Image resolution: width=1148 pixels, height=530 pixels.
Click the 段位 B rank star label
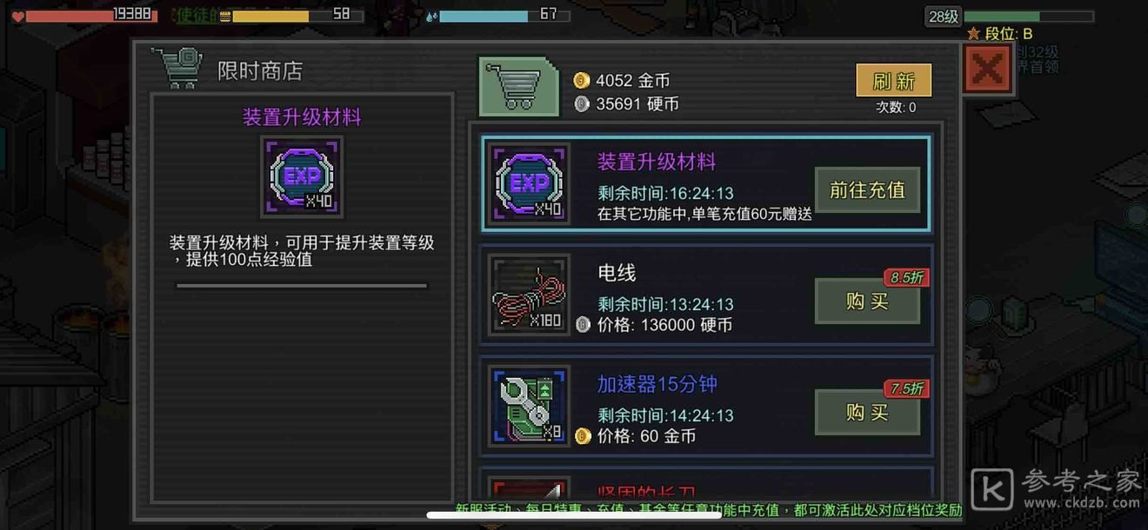click(1000, 34)
